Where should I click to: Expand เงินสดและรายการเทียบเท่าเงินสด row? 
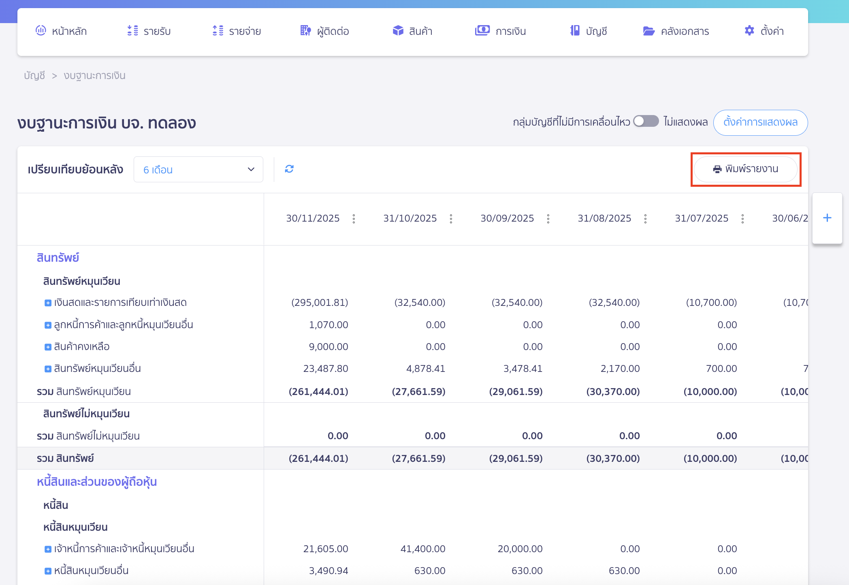point(48,303)
